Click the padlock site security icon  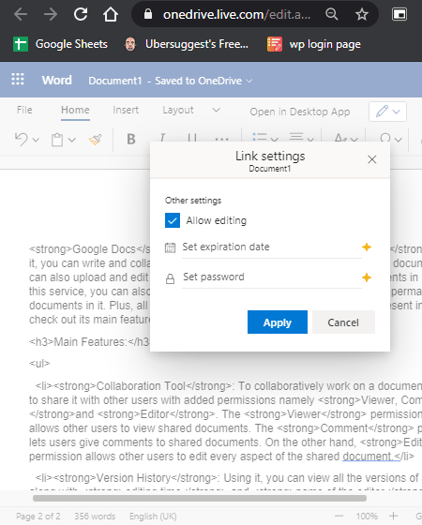(x=148, y=14)
